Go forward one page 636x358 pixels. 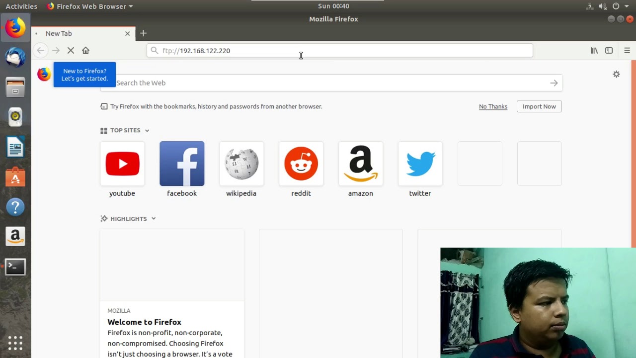(56, 50)
